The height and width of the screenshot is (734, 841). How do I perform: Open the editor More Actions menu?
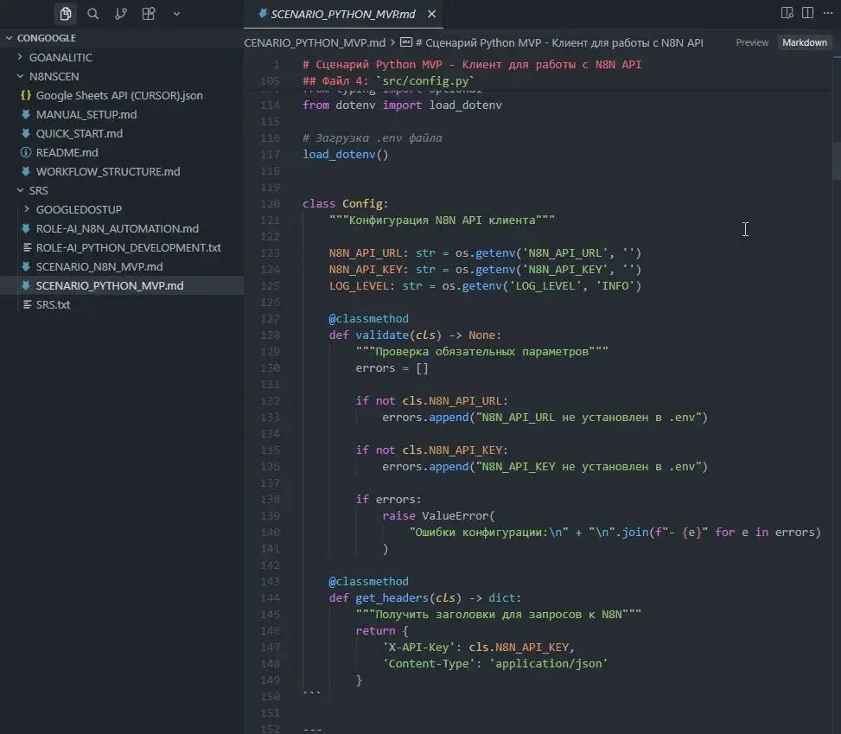click(827, 12)
